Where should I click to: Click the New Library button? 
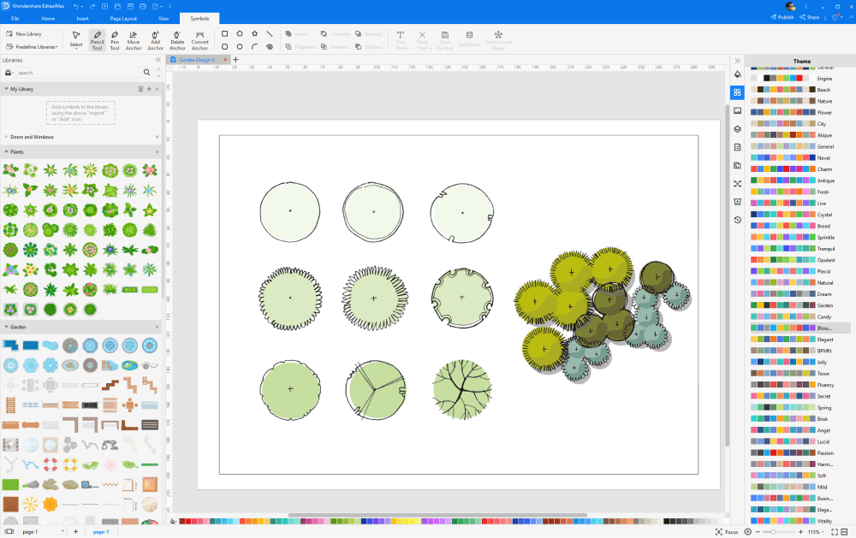click(24, 34)
